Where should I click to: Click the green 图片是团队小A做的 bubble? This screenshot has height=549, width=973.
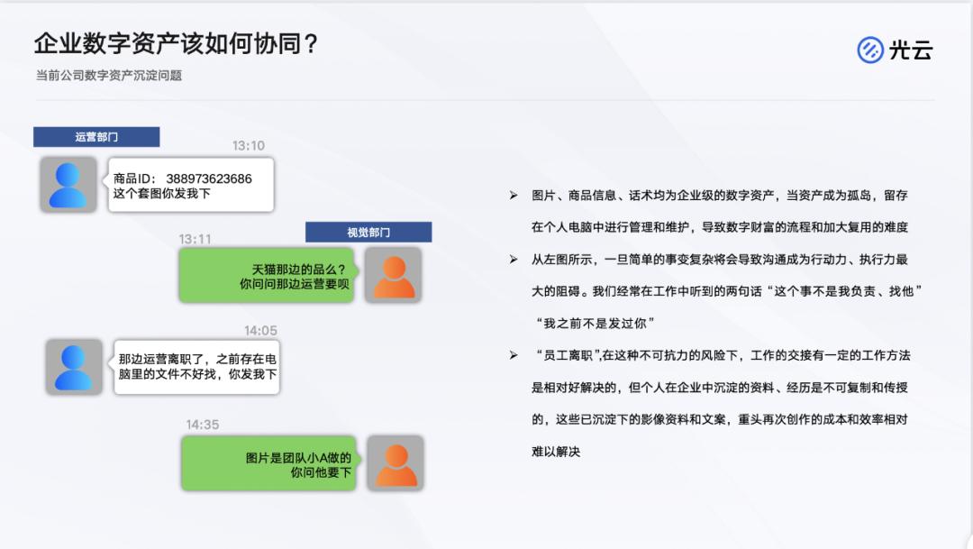pos(268,462)
